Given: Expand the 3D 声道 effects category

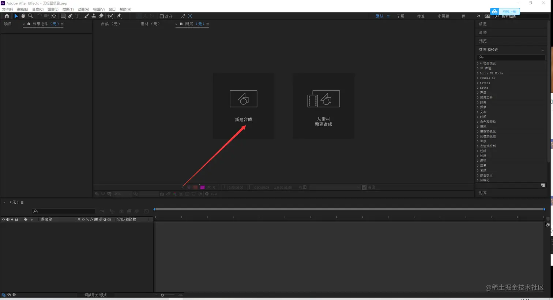Looking at the screenshot, I should 478,68.
